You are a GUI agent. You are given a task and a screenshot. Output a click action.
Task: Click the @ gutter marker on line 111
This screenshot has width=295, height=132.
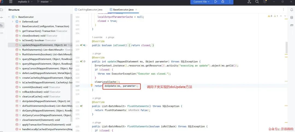pyautogui.click(x=84, y=61)
